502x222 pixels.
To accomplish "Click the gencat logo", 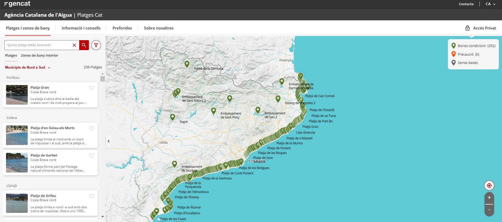I will (x=17, y=4).
